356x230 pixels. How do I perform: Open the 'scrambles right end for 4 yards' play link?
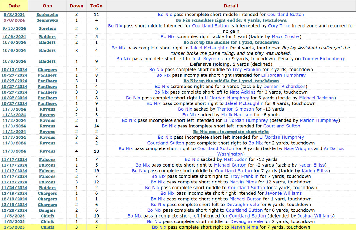tap(231, 20)
